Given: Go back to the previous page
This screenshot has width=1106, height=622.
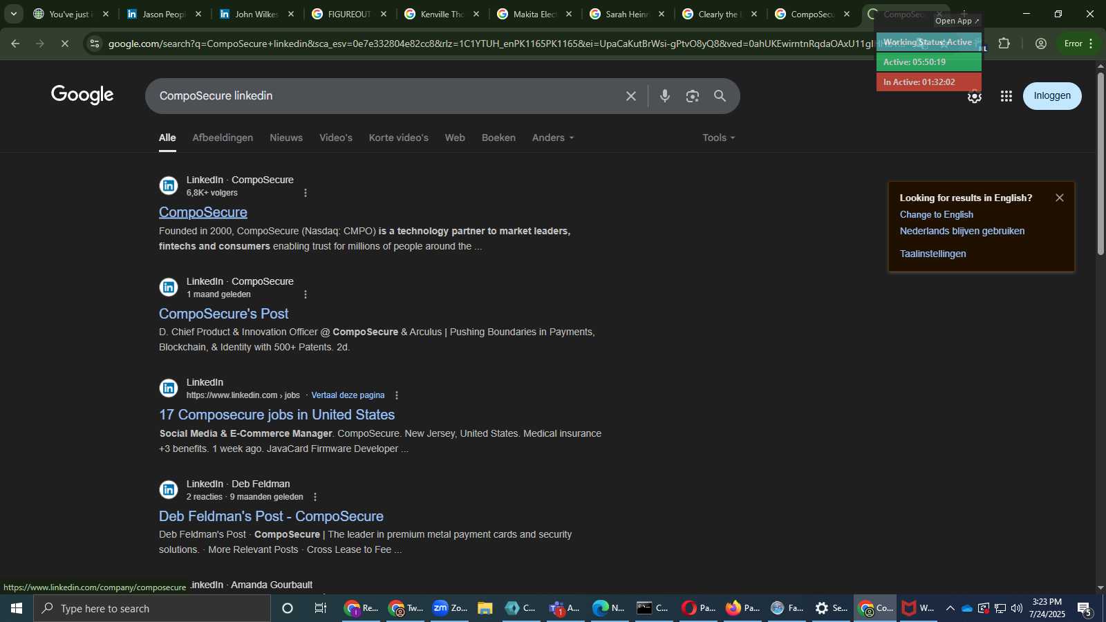Looking at the screenshot, I should [15, 44].
